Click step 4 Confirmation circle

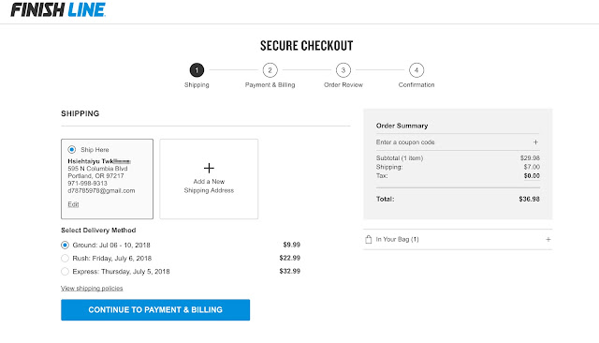pos(416,70)
